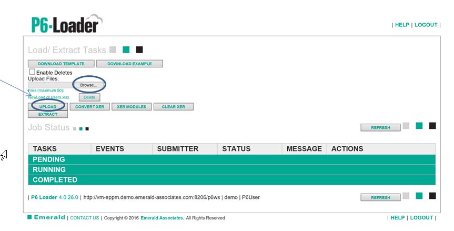Open the Contact Us footer link

tap(84, 218)
